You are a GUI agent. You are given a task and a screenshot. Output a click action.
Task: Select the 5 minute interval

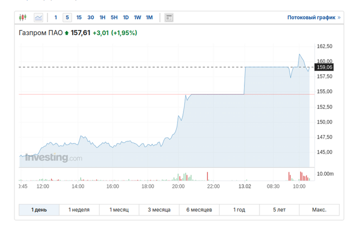[67, 17]
